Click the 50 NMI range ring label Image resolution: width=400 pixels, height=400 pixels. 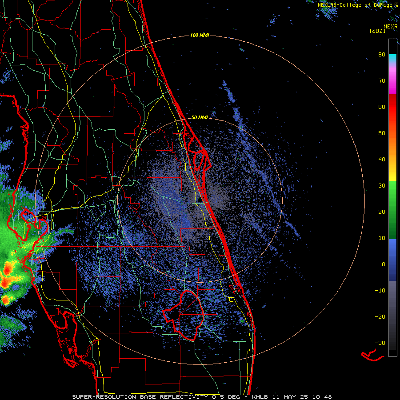tap(200, 117)
